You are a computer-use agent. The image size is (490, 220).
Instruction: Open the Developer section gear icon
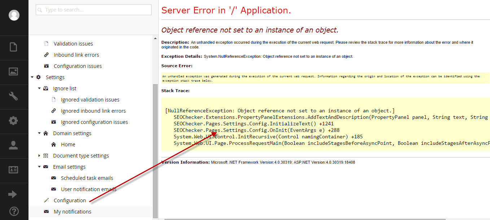13,121
